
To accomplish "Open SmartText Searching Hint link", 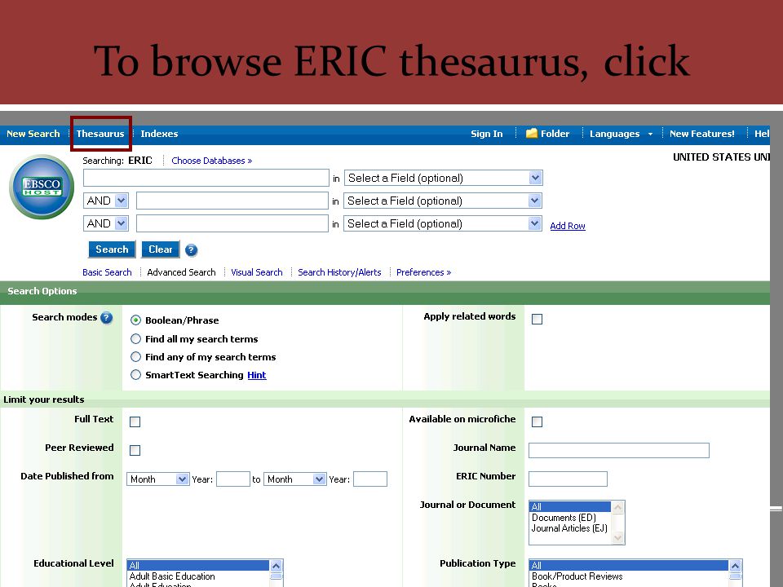I will tap(257, 375).
